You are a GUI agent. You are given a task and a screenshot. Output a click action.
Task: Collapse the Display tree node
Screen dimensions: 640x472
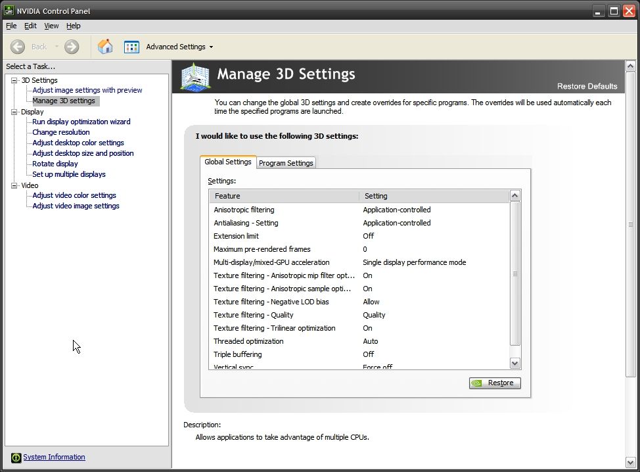(x=14, y=112)
